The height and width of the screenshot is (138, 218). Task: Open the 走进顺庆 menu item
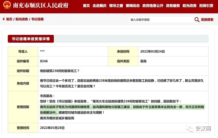100,5
